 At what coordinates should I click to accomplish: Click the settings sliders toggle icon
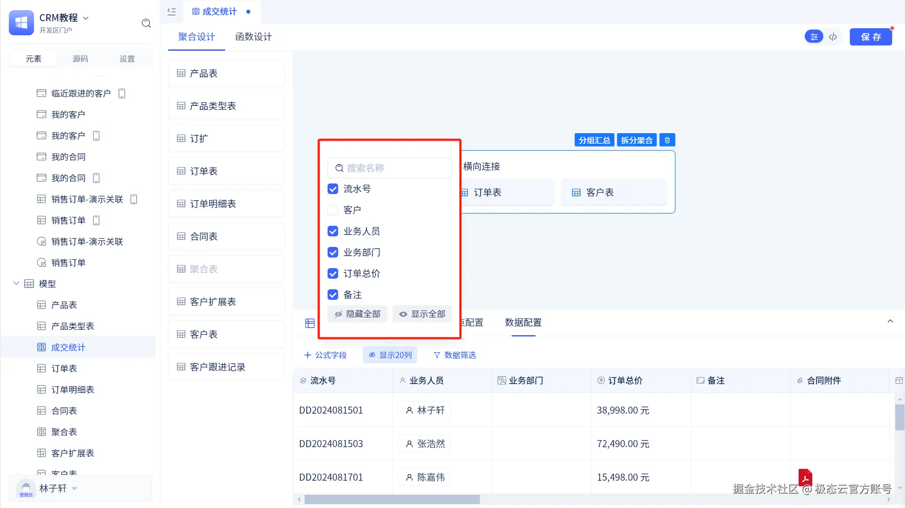814,37
